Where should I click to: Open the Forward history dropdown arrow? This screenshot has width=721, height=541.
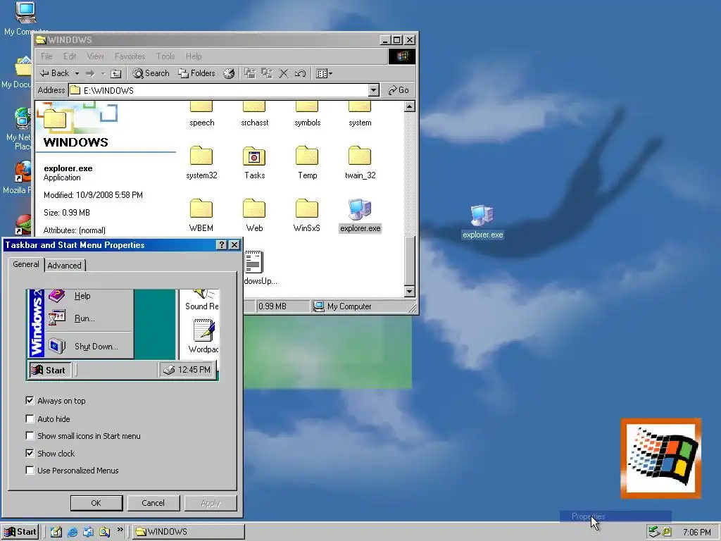pos(103,73)
